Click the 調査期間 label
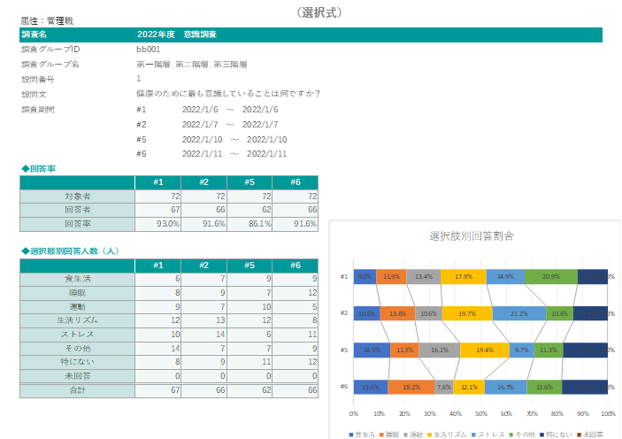622x439 pixels. 38,110
